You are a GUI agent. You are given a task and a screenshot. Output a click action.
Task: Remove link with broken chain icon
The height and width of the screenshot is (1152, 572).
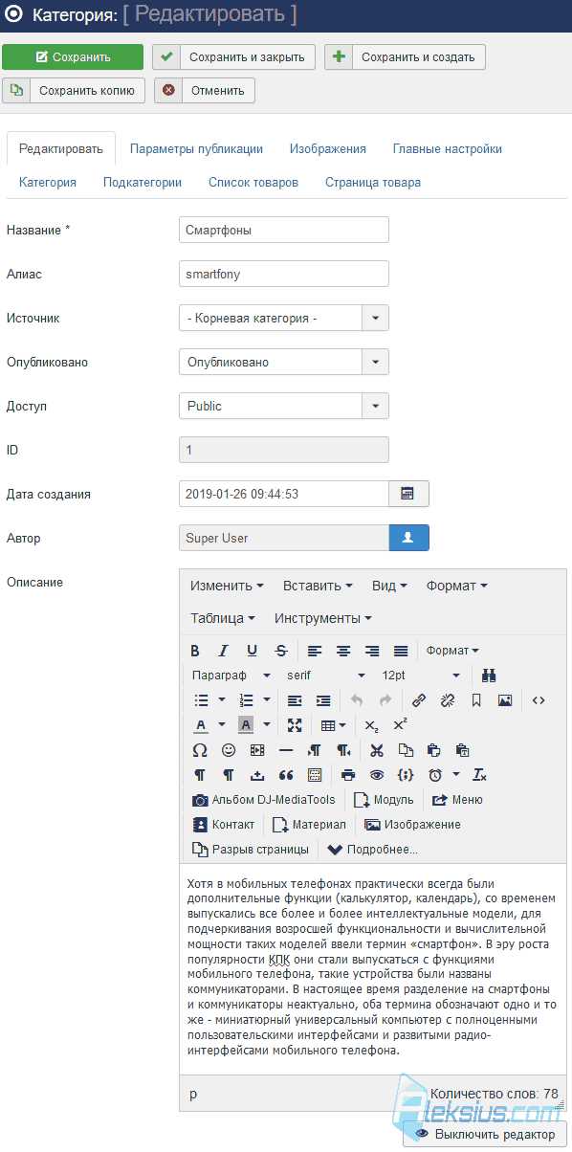point(447,700)
